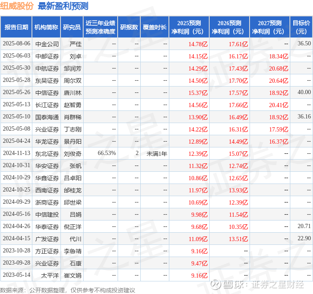313x294 pixels.
Task: Select the 2025预测净利润 column header
Action: click(x=189, y=27)
